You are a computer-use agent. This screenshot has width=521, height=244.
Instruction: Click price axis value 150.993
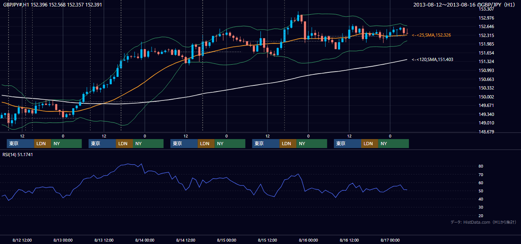pos(486,71)
